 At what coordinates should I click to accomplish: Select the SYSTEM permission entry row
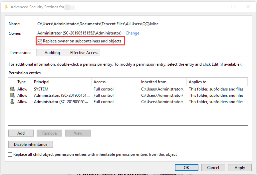click(100, 89)
